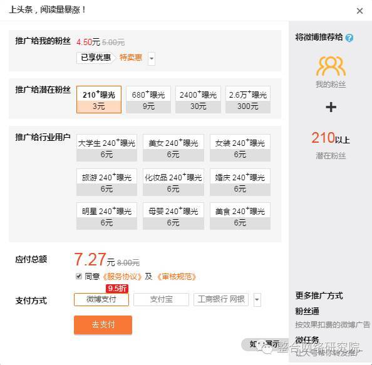Select the 680+曝光 9元 option
The image size is (372, 365).
click(x=148, y=100)
